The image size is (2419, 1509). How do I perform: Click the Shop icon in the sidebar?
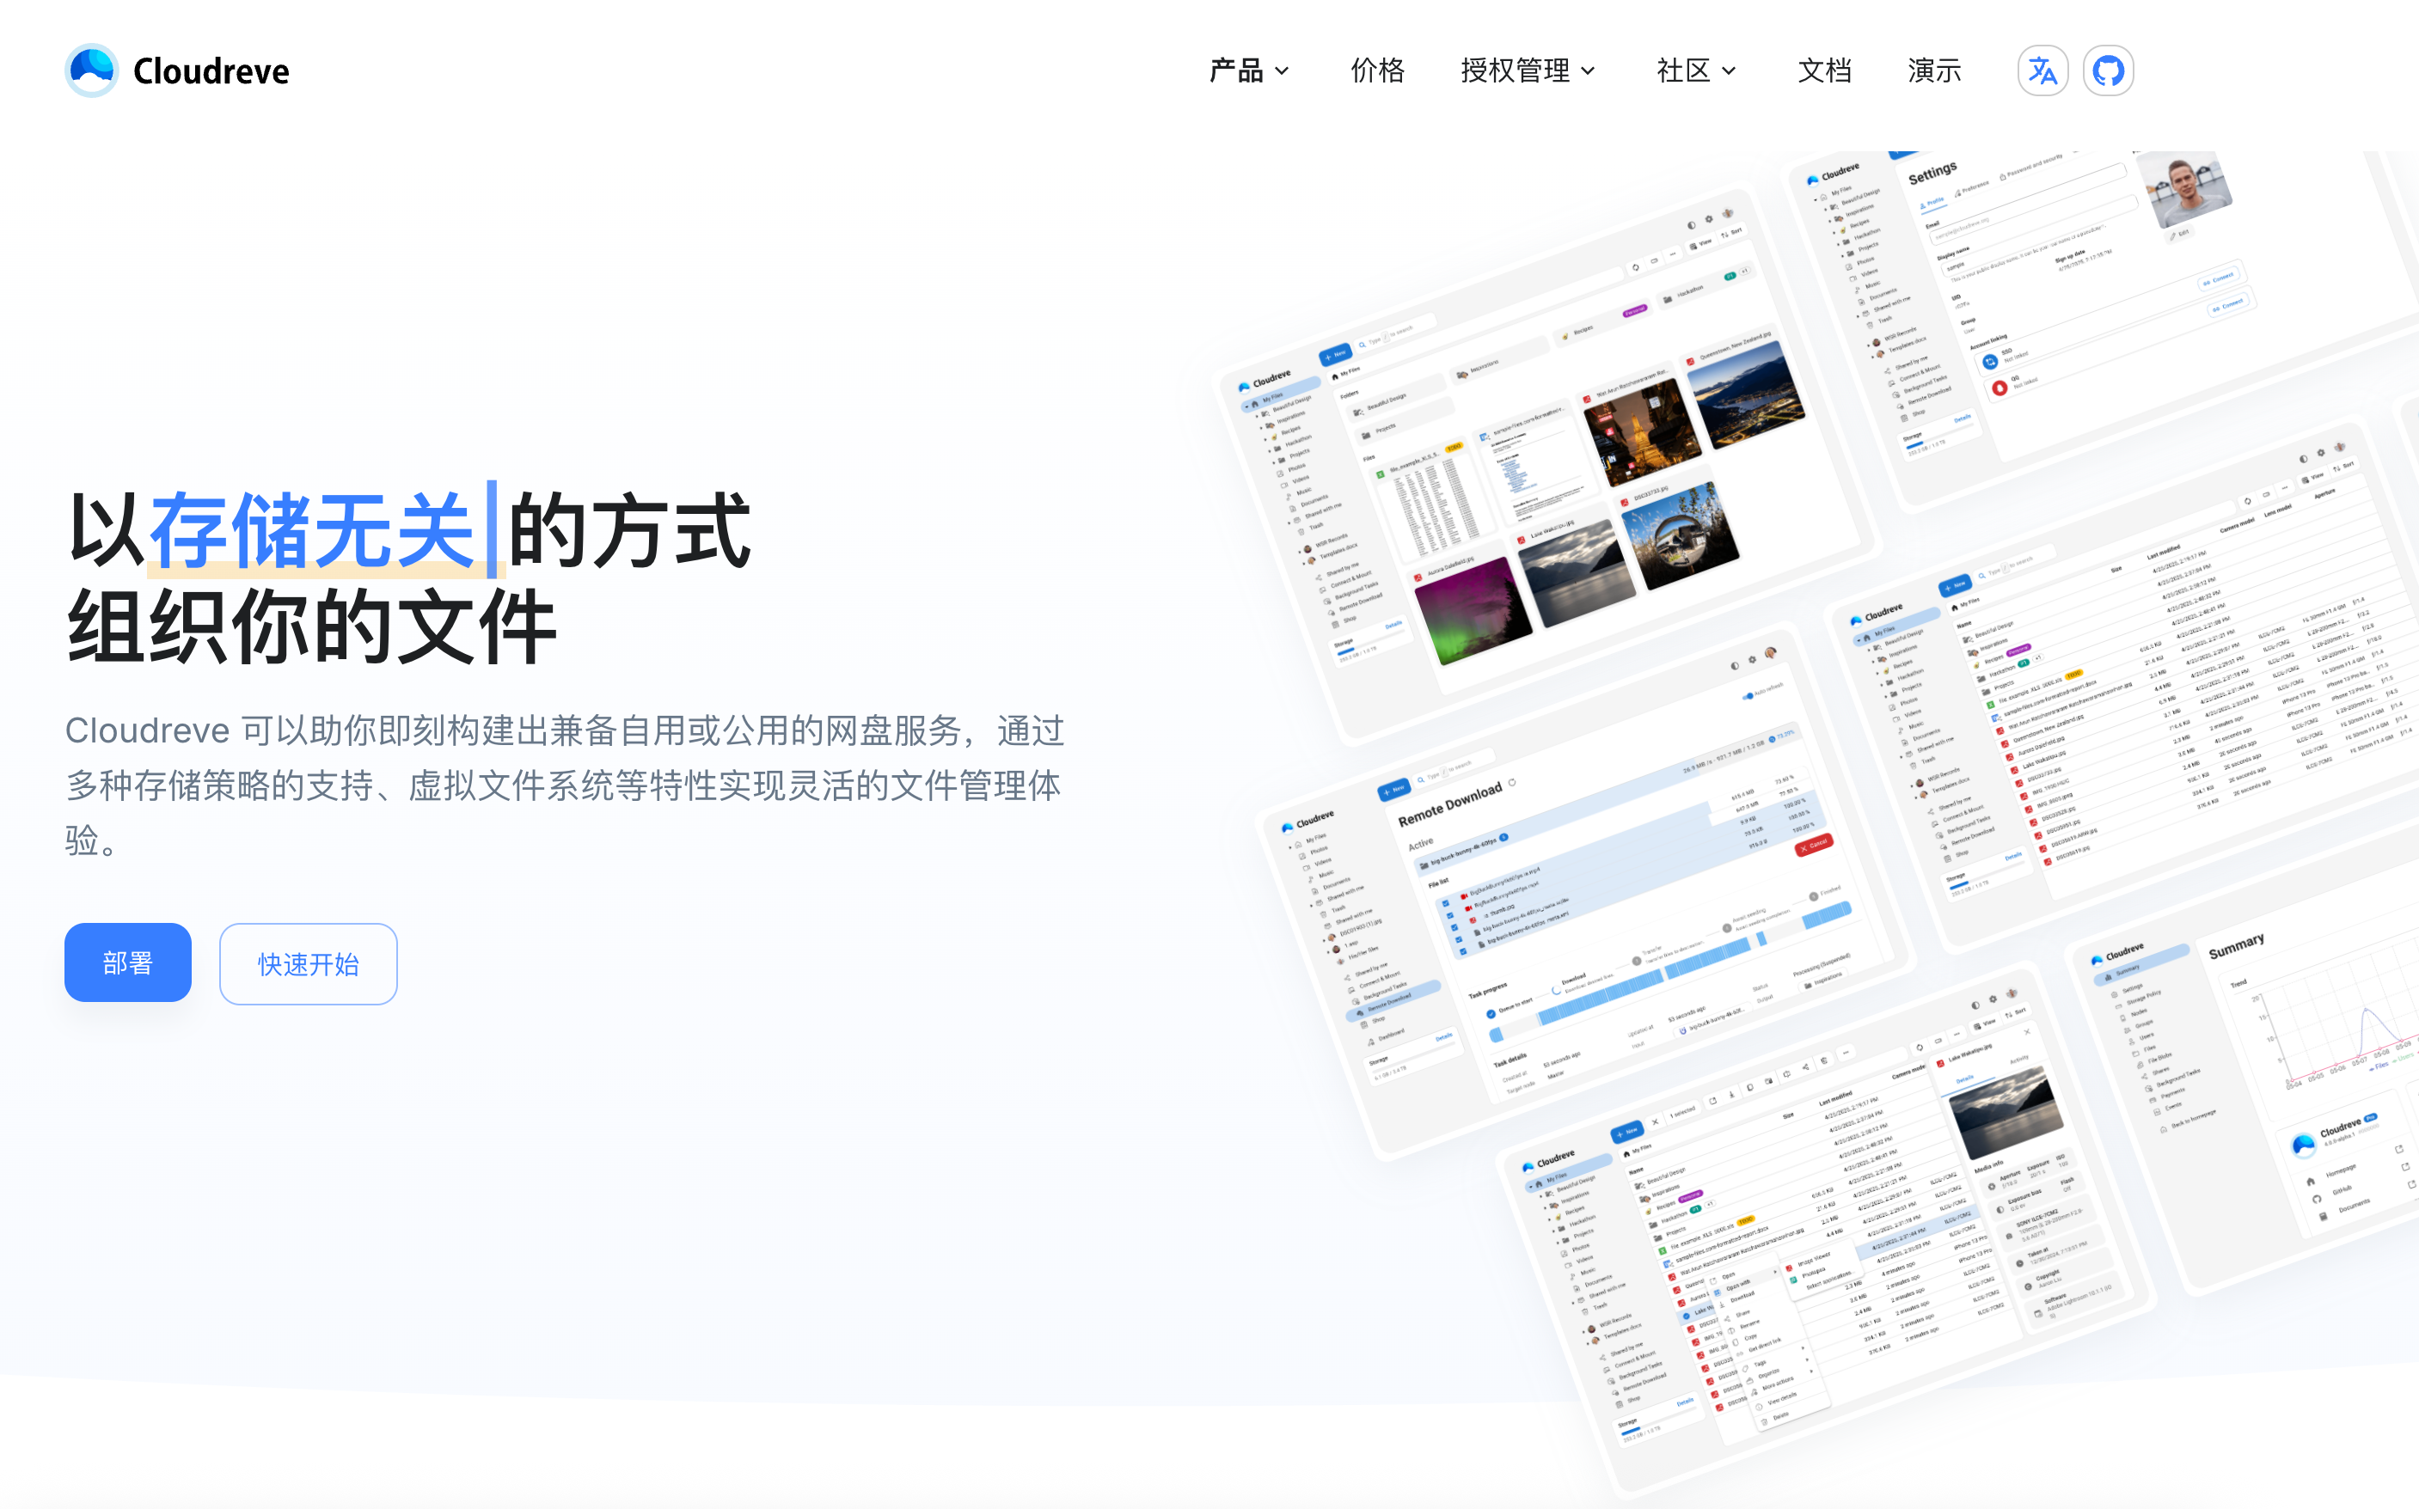(1363, 1025)
